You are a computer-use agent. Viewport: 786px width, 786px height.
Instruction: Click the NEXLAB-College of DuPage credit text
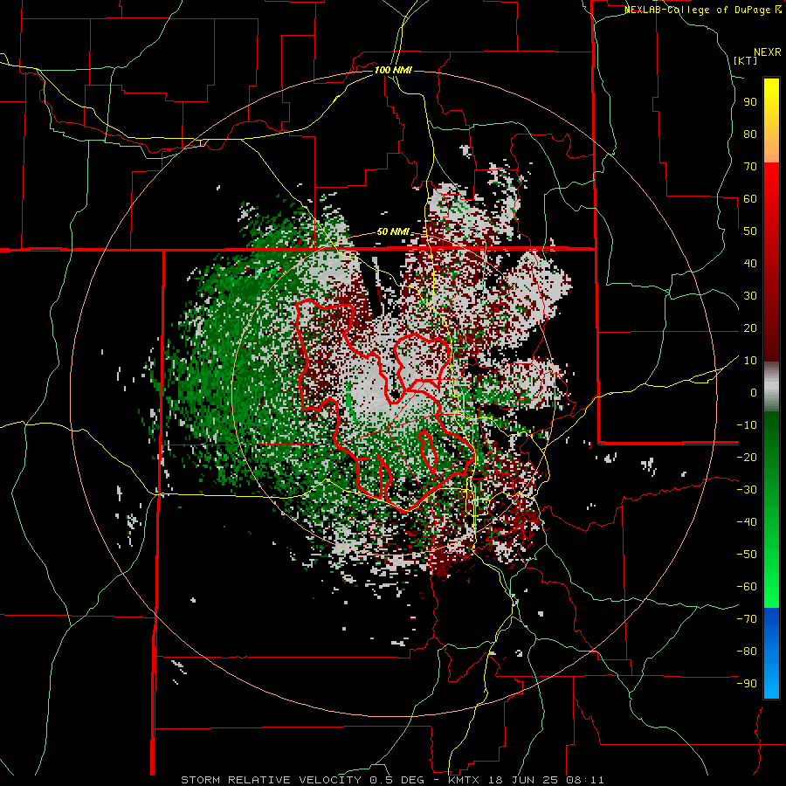(702, 10)
